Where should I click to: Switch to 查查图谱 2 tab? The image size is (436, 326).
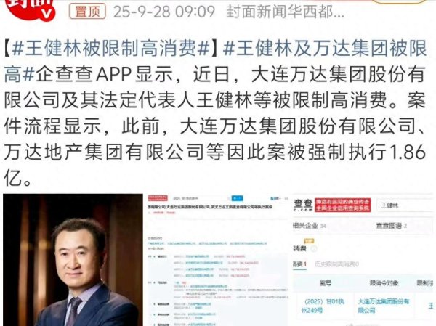[392, 226]
